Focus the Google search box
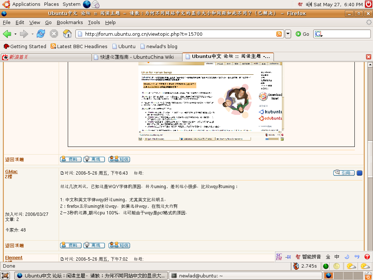This screenshot has height=280, width=373. [347, 34]
